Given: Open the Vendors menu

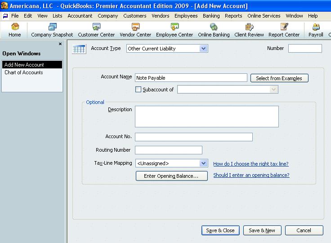Looking at the screenshot, I should click(161, 16).
